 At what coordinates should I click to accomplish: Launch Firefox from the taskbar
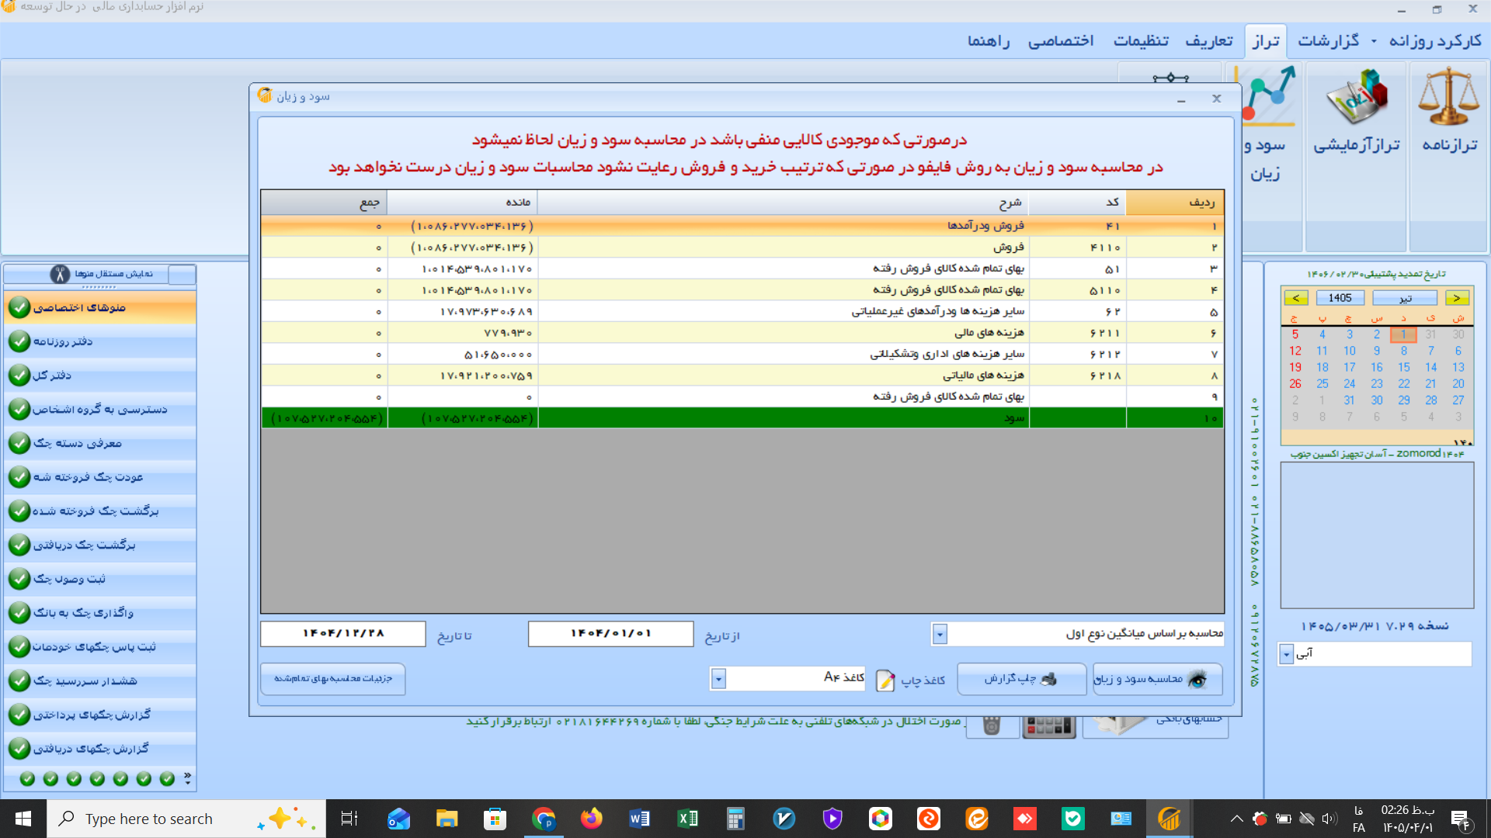coord(591,819)
